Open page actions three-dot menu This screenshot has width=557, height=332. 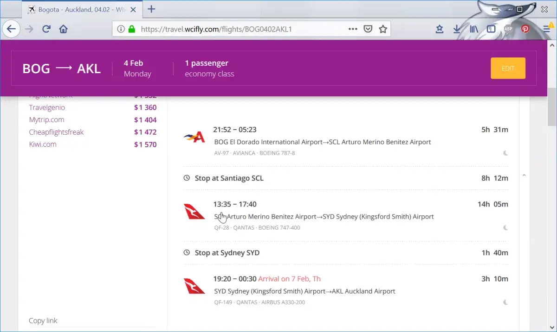(353, 29)
